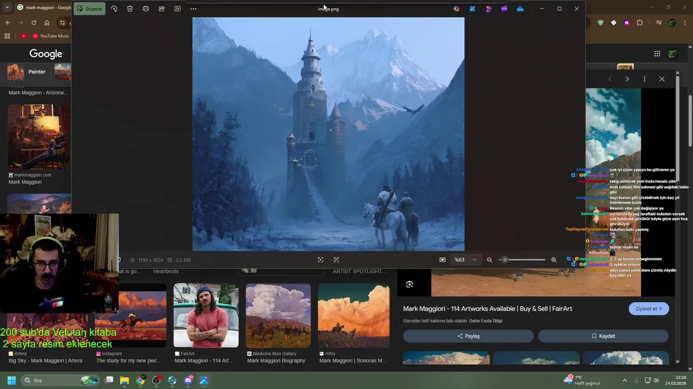Click the Kaydet save button
This screenshot has width=693, height=389.
(603, 336)
